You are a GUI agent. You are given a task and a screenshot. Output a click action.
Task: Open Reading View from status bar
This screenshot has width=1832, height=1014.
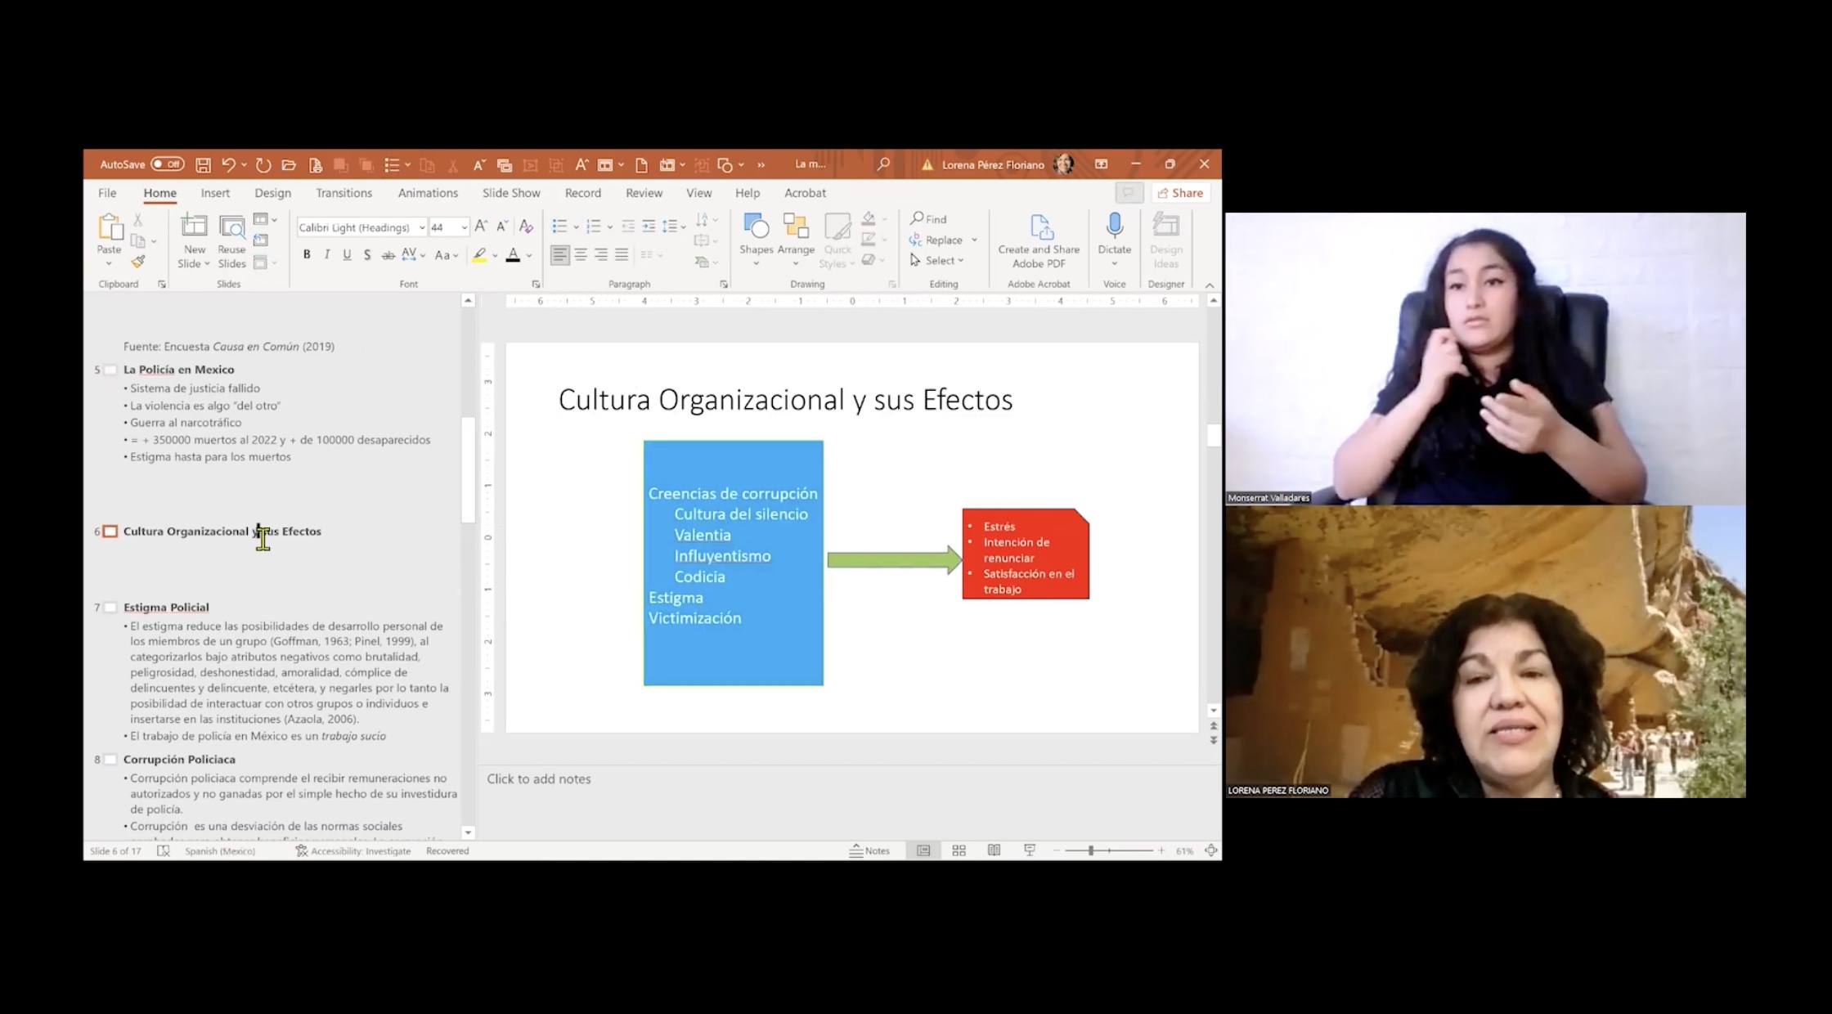[x=994, y=850]
